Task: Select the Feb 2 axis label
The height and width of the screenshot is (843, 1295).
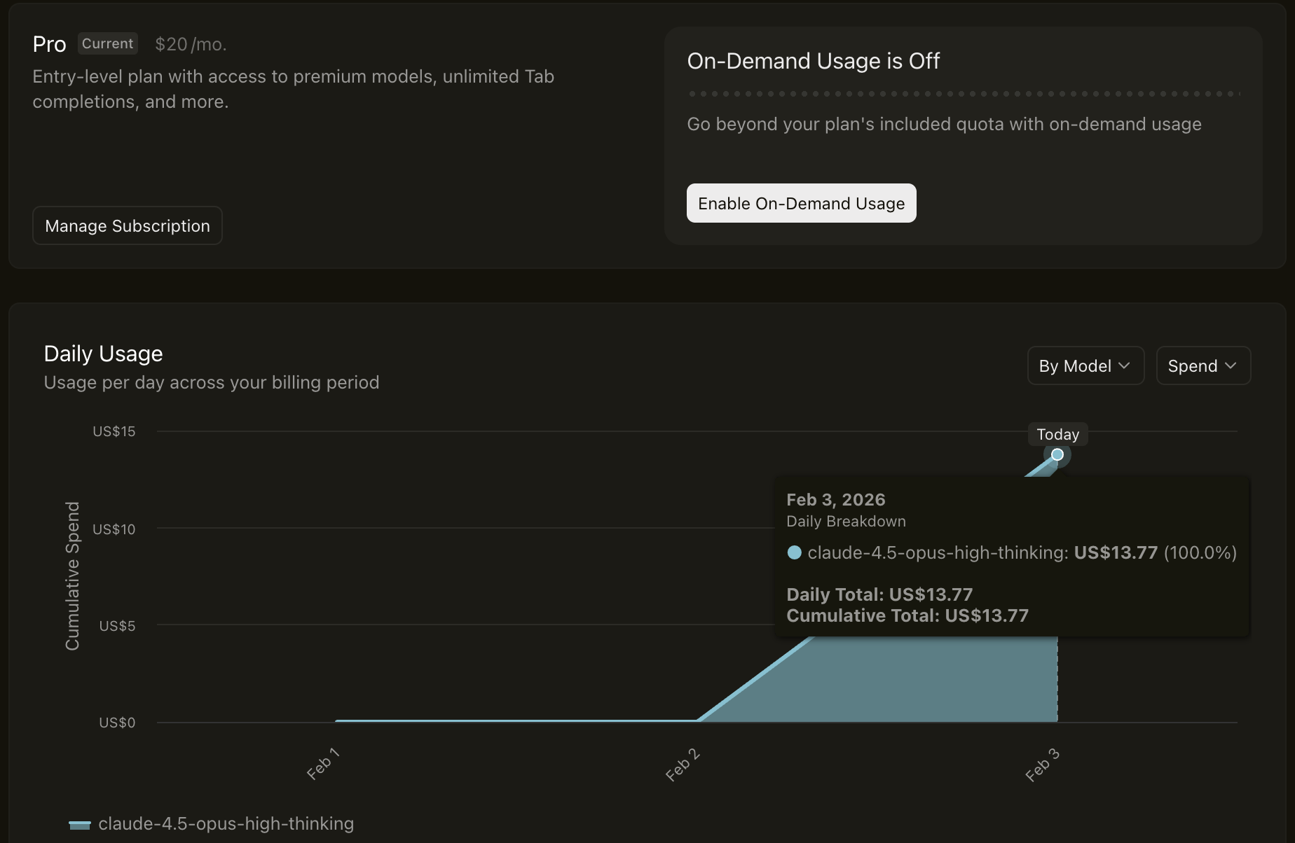Action: pyautogui.click(x=683, y=764)
